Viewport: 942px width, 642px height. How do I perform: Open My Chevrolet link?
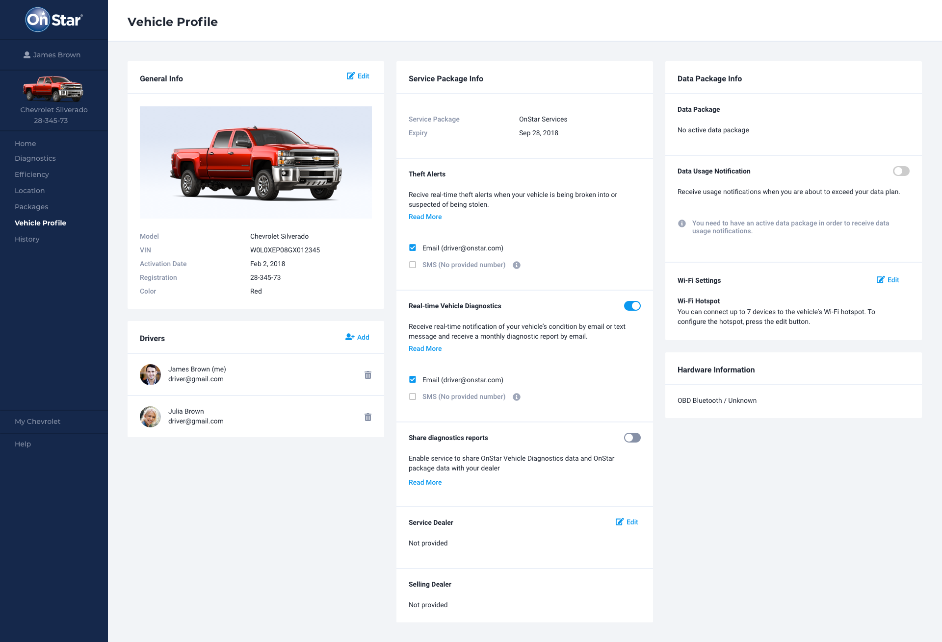coord(38,421)
